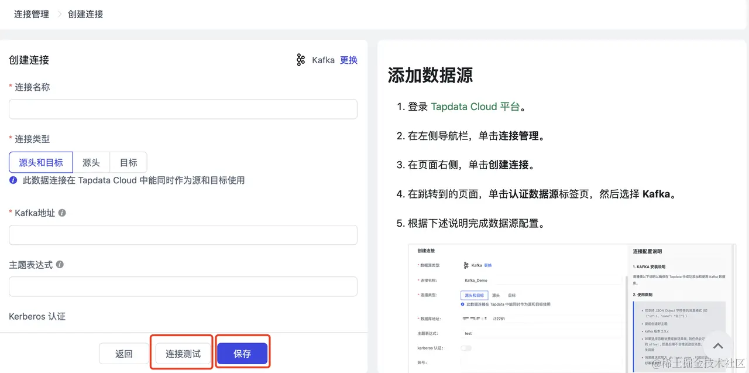Select 源头和目标 connection type

point(41,162)
